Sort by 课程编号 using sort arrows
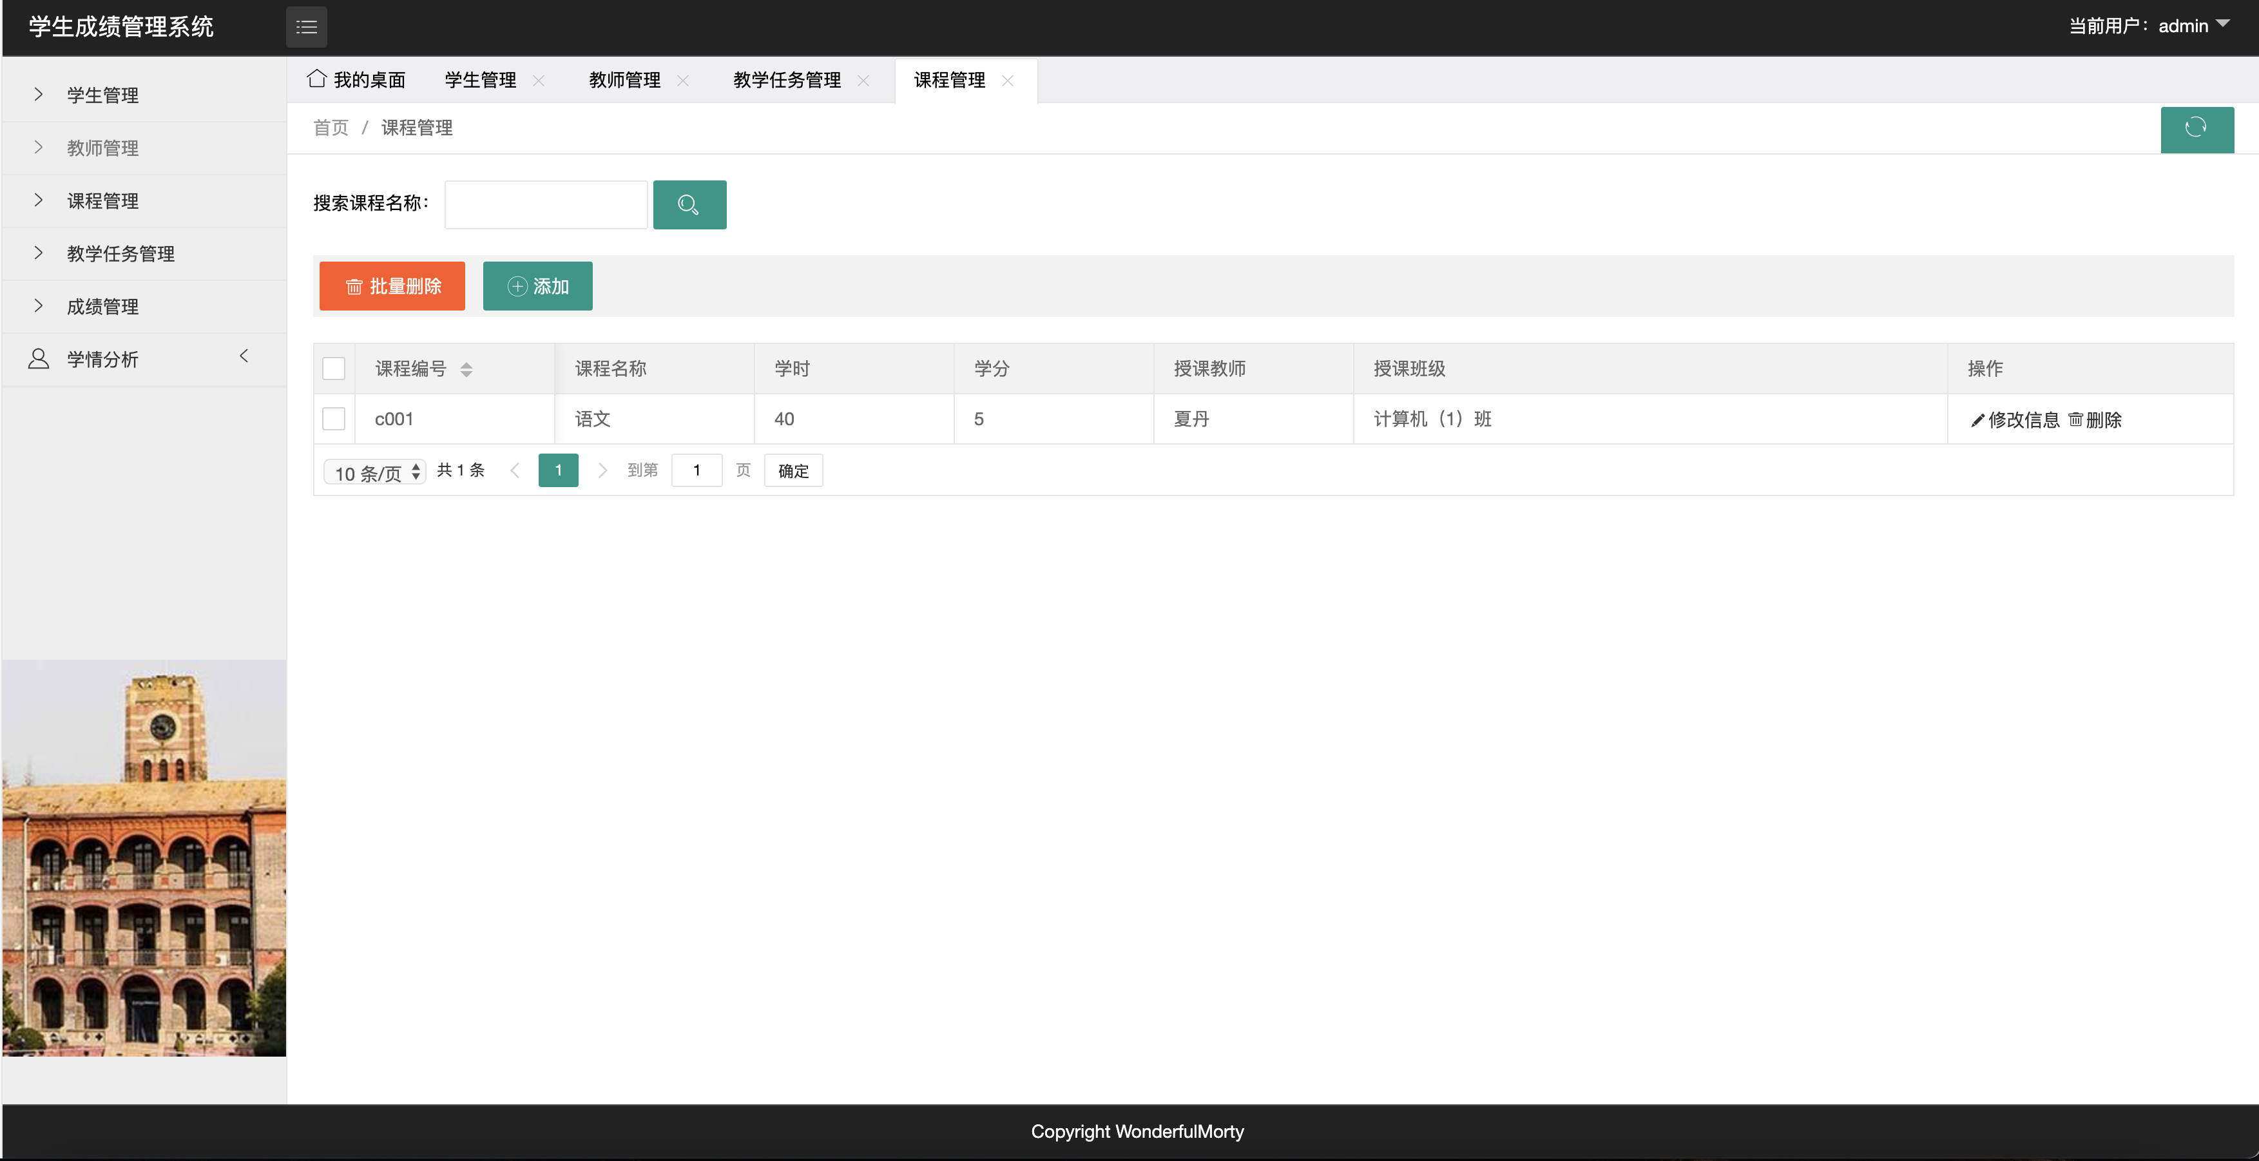The height and width of the screenshot is (1161, 2259). click(x=466, y=370)
